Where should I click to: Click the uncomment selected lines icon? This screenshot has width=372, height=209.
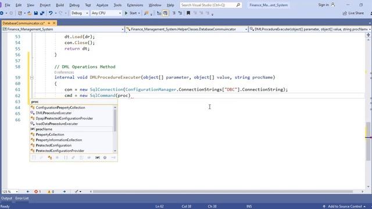pos(180,13)
